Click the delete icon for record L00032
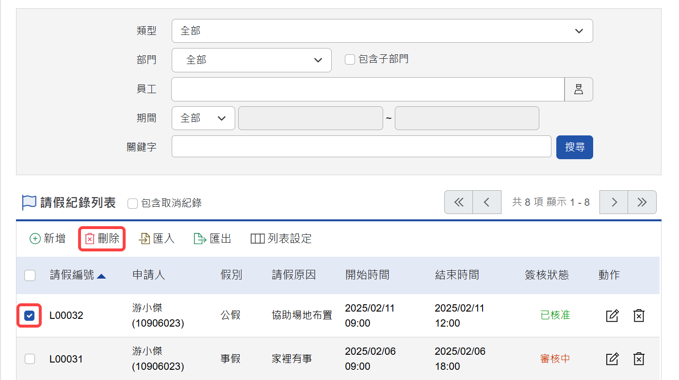The height and width of the screenshot is (380, 679). [x=639, y=315]
